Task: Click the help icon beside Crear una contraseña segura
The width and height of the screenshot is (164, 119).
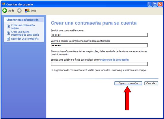Action: coord(8,26)
